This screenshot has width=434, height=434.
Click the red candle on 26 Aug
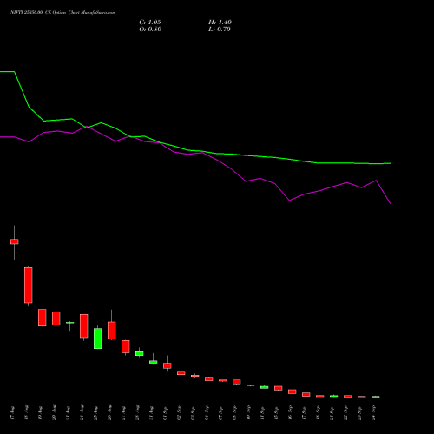coord(112,330)
